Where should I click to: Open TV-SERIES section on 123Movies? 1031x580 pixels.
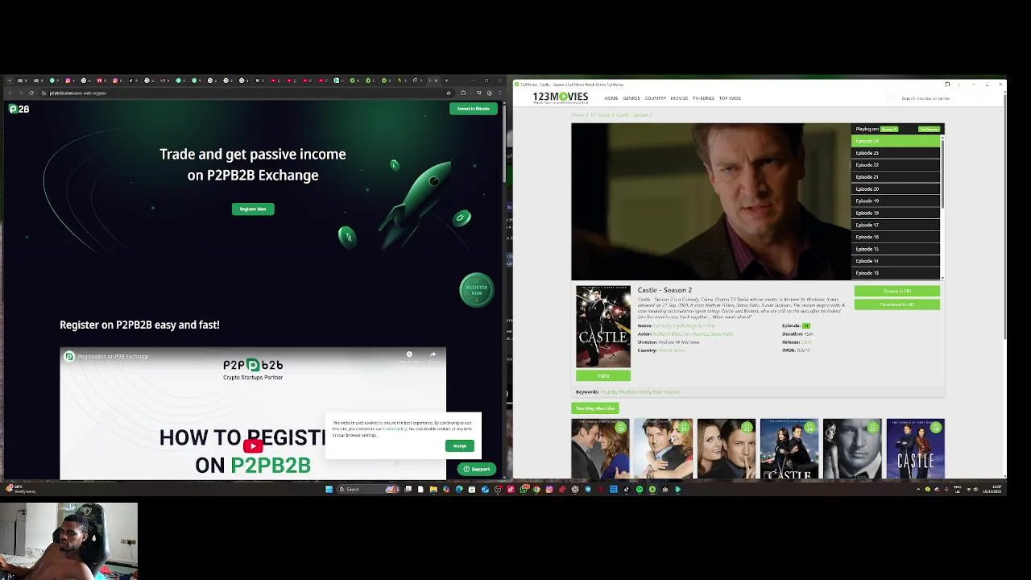[703, 98]
